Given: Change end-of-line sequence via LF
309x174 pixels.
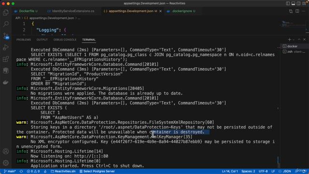Looking at the screenshot, I should (x=273, y=171).
